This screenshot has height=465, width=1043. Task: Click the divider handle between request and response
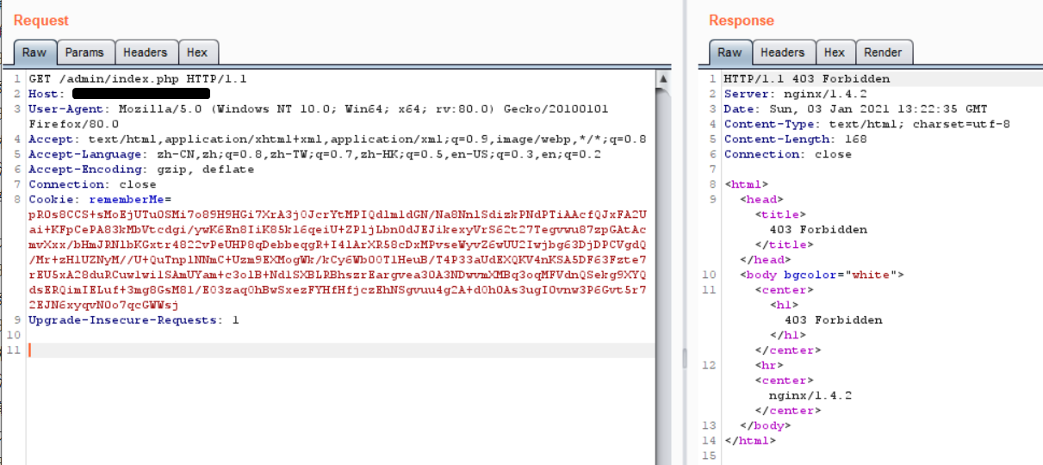tap(686, 357)
